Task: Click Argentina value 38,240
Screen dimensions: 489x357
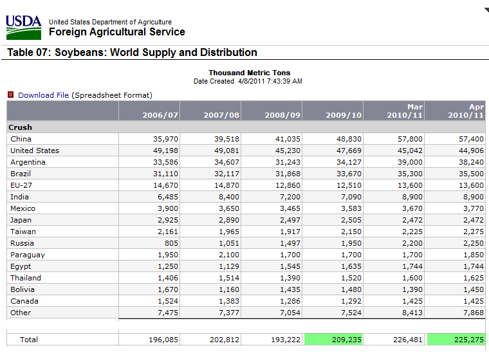Action: [x=471, y=162]
